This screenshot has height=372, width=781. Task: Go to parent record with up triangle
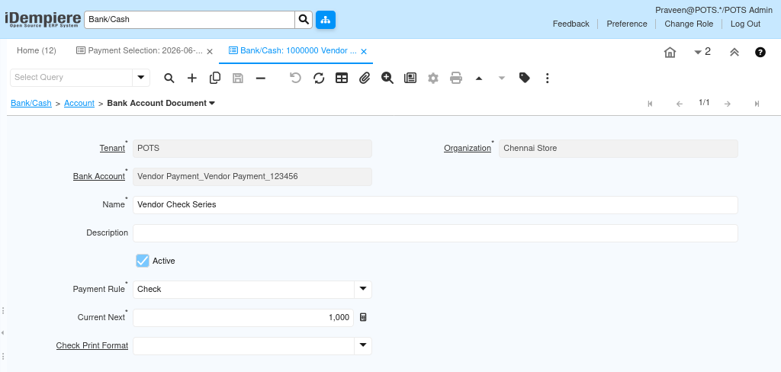[479, 78]
